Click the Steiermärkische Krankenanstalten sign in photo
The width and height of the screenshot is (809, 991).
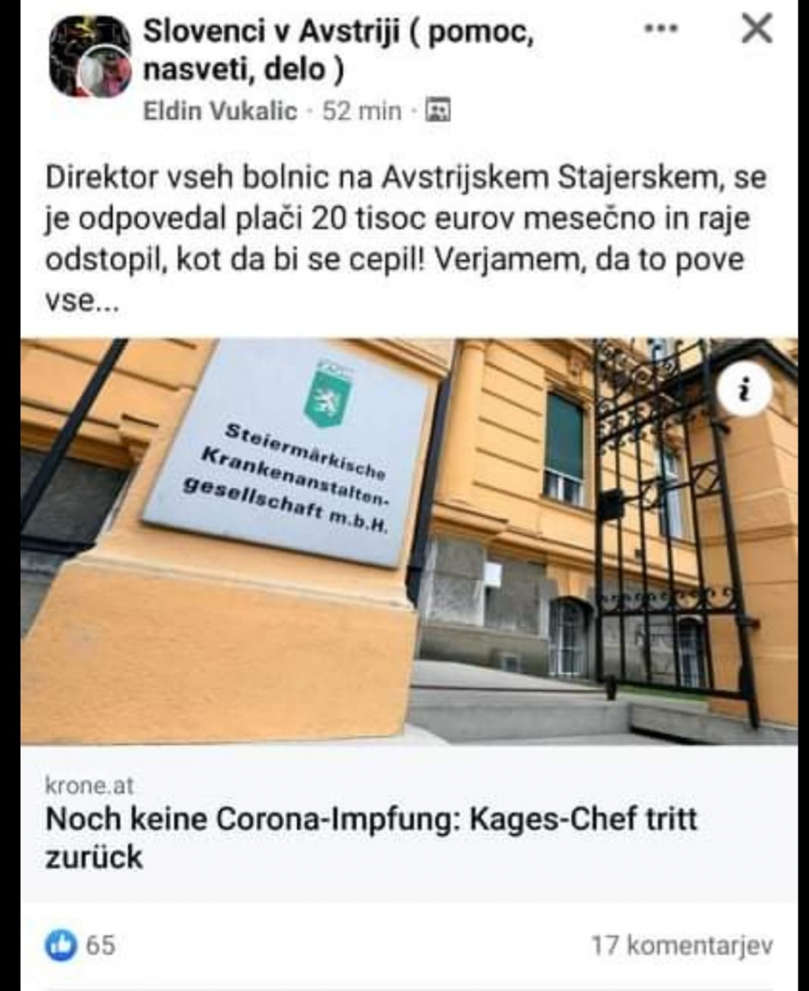click(290, 453)
